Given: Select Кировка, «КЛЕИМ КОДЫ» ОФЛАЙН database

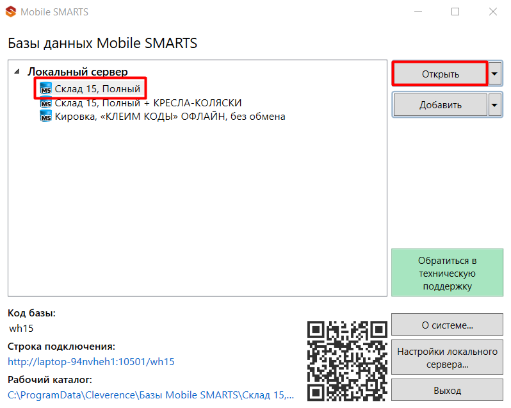Looking at the screenshot, I should [170, 117].
